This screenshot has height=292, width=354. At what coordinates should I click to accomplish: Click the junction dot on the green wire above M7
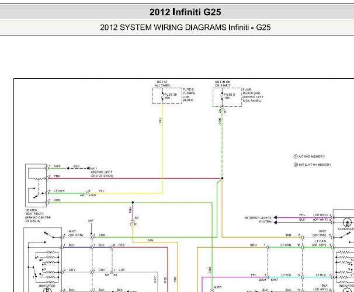point(133,203)
